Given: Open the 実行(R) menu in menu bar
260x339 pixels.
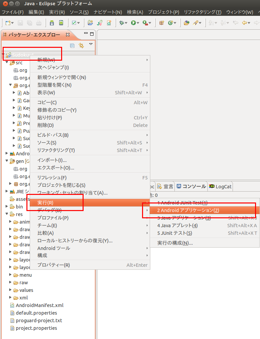Looking at the screenshot, I should tap(57, 12).
